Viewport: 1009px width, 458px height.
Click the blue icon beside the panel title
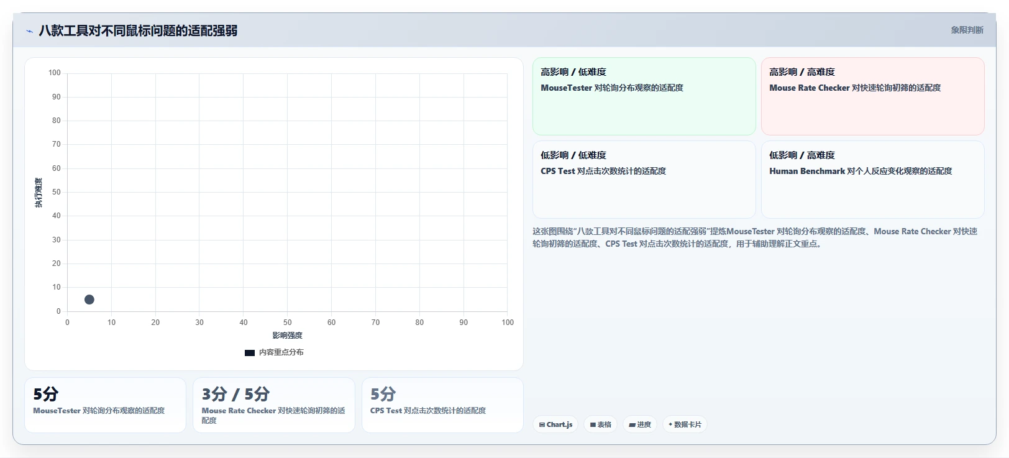click(30, 31)
